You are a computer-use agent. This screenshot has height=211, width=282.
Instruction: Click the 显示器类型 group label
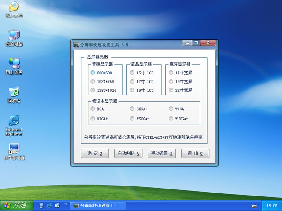pyautogui.click(x=97, y=58)
